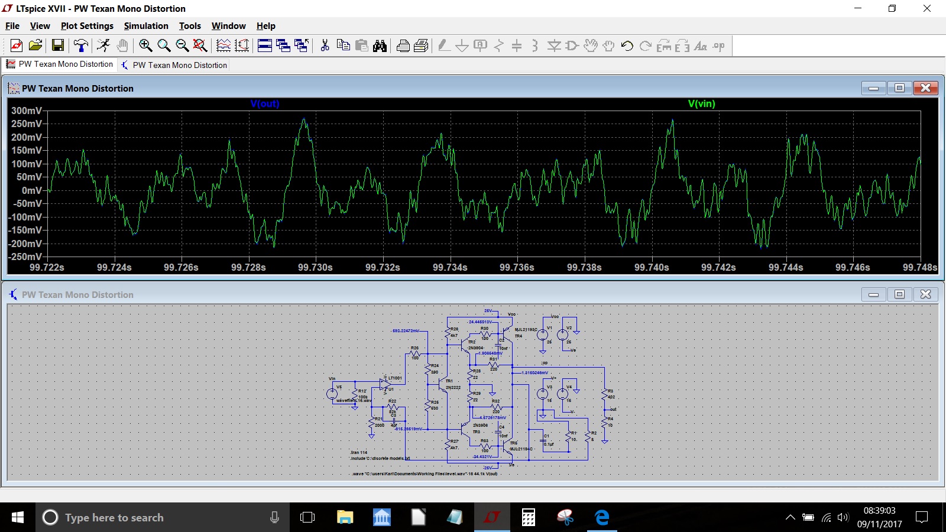Select the Move open-hand tool
Viewport: 946px width, 532px height.
591,46
